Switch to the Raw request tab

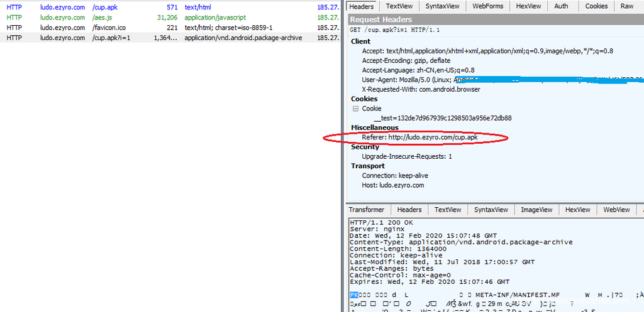coord(627,6)
